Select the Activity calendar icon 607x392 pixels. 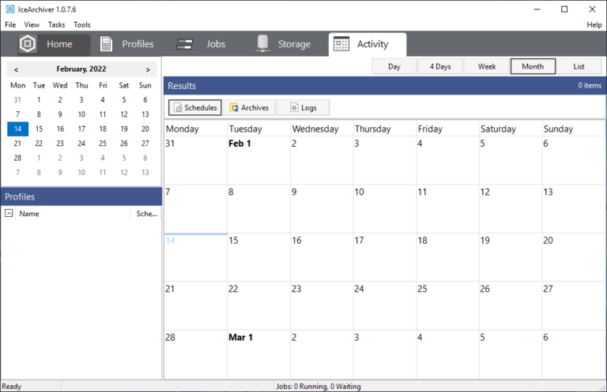[341, 44]
